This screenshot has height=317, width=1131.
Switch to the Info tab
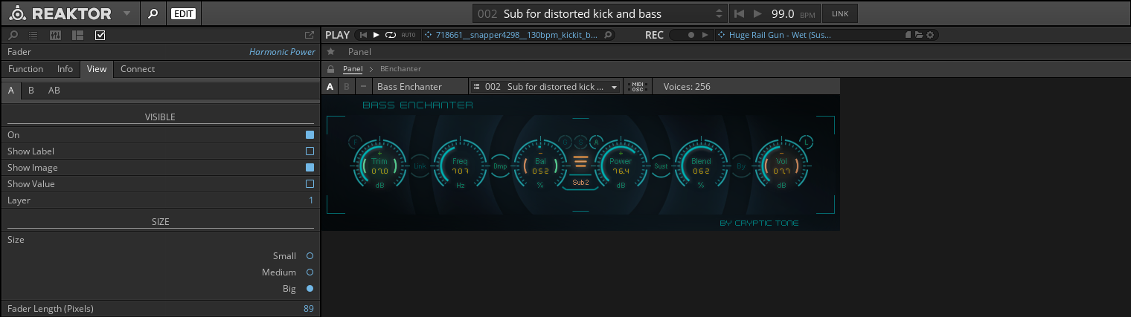click(65, 69)
